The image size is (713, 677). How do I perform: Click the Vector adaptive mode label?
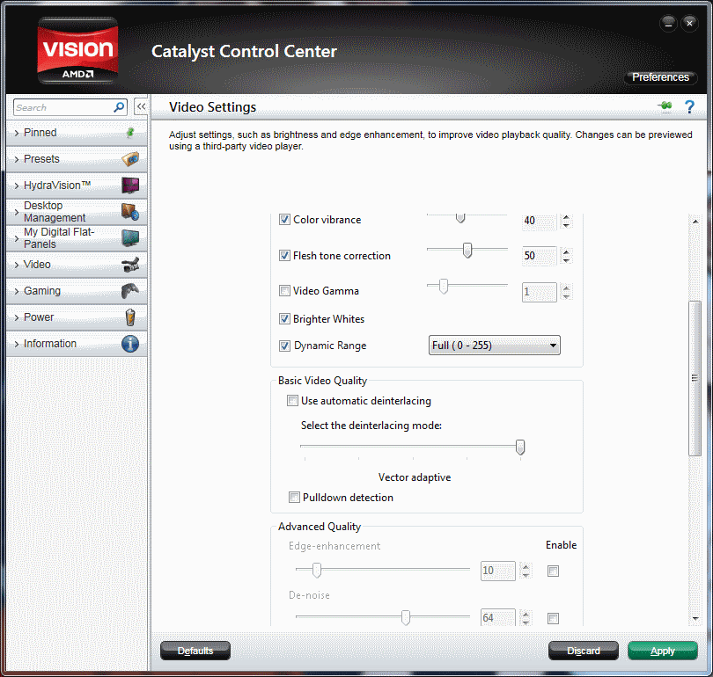[x=415, y=477]
